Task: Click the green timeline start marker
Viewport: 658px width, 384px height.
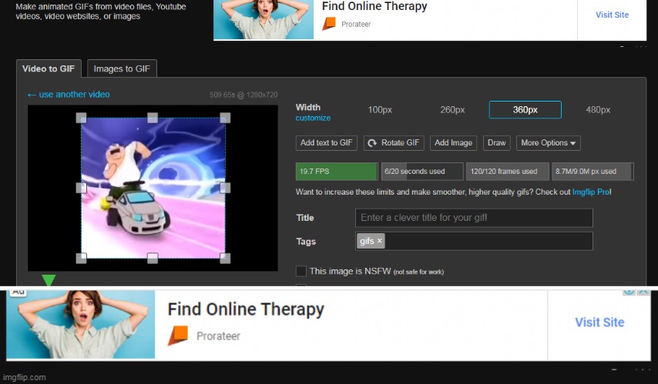Action: [49, 281]
